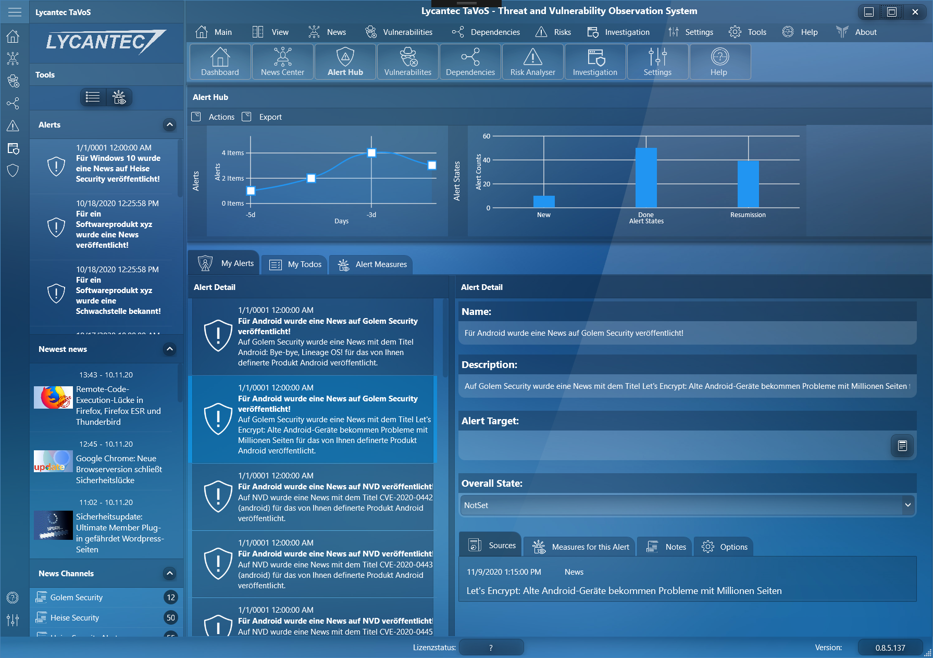Click the Export button
This screenshot has height=658, width=933.
click(263, 117)
